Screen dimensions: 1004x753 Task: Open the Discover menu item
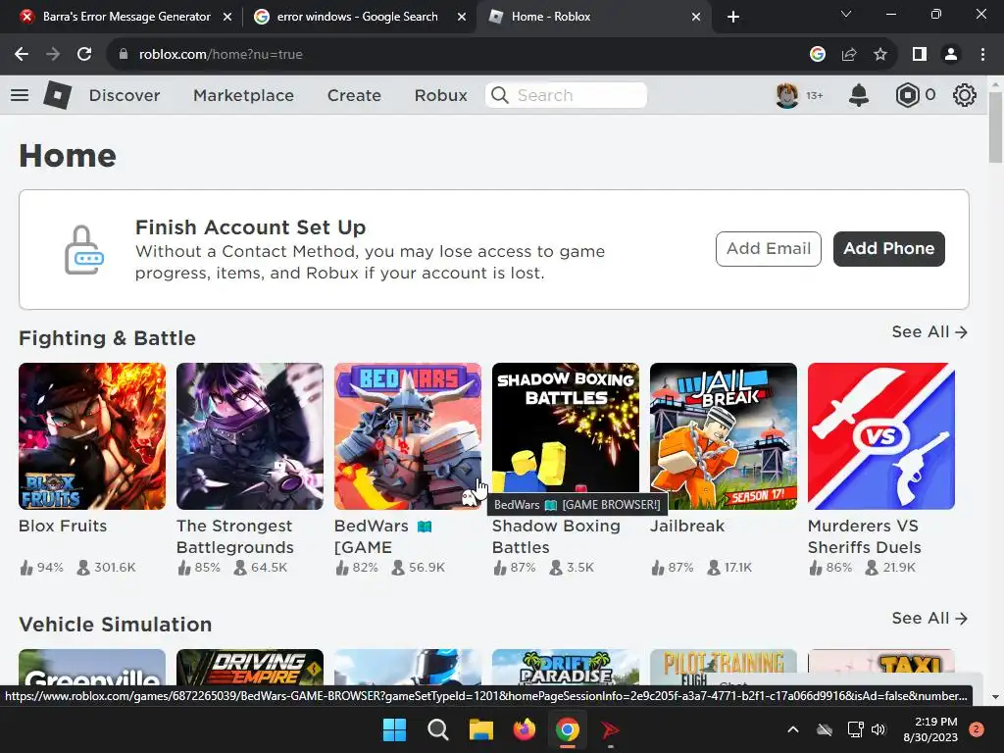[x=125, y=95]
